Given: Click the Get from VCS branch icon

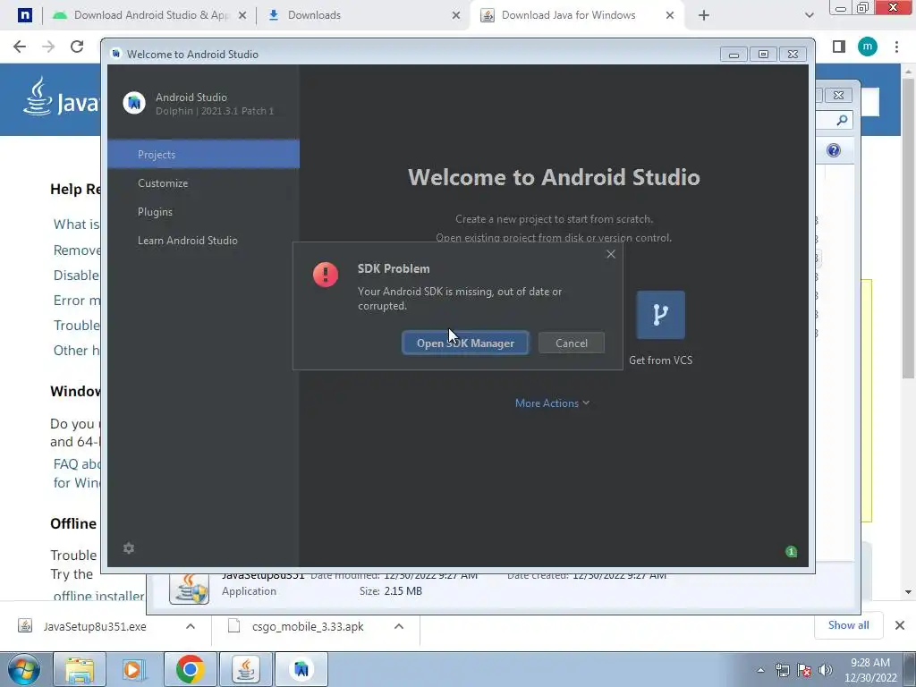Looking at the screenshot, I should click(660, 315).
